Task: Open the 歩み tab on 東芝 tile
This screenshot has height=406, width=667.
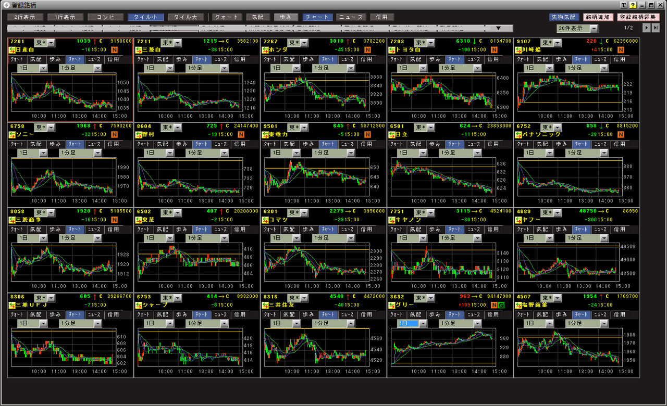Action: pos(182,230)
